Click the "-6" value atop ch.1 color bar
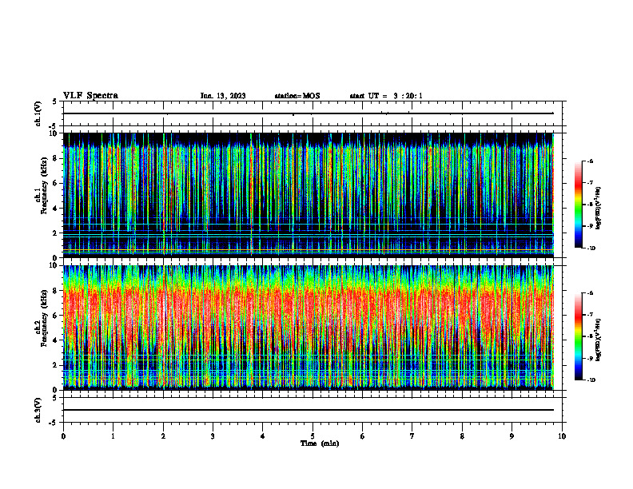Image resolution: width=633 pixels, height=489 pixels. coord(591,161)
